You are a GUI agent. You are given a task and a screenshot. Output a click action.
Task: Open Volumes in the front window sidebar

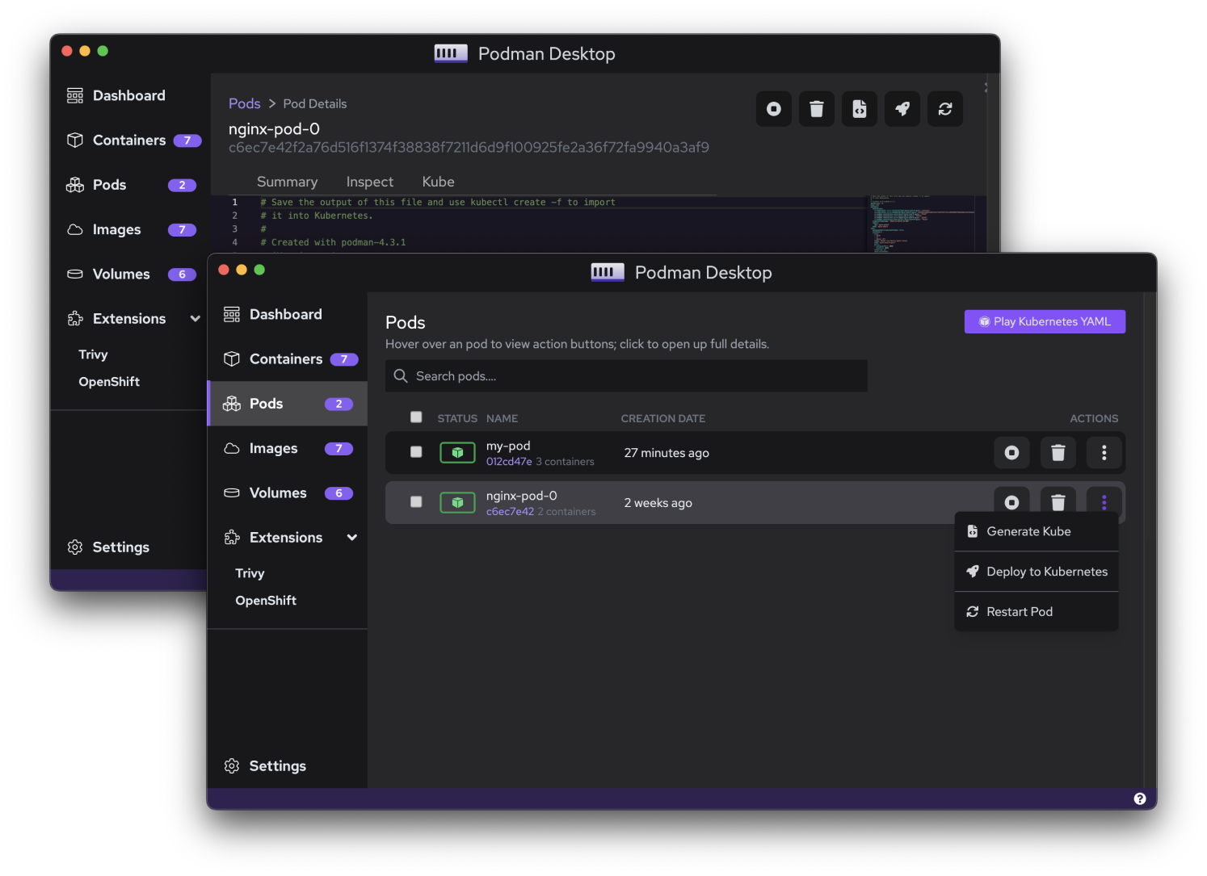[288, 493]
